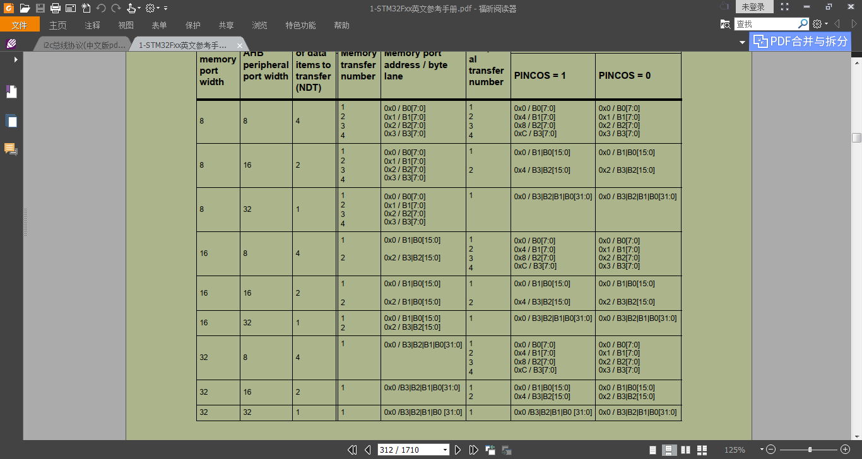Click the zoom slider handle
The width and height of the screenshot is (862, 459).
coord(810,450)
